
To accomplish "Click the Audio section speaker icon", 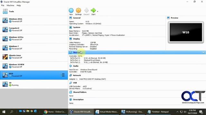I will click(x=70, y=66).
